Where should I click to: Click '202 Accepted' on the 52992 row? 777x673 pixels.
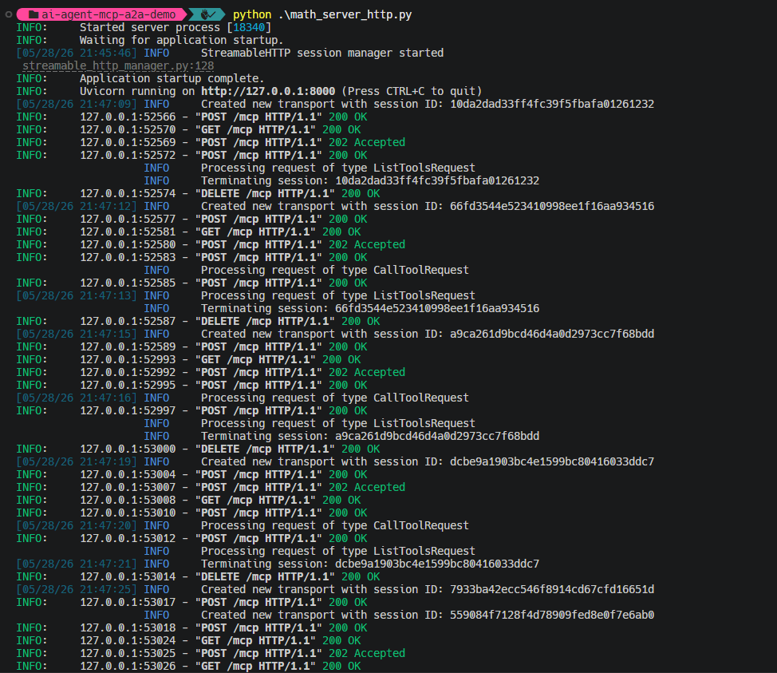(367, 373)
